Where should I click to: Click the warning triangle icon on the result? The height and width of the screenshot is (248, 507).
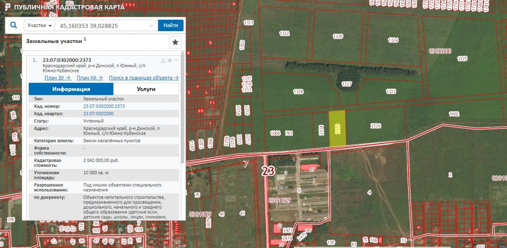click(163, 60)
